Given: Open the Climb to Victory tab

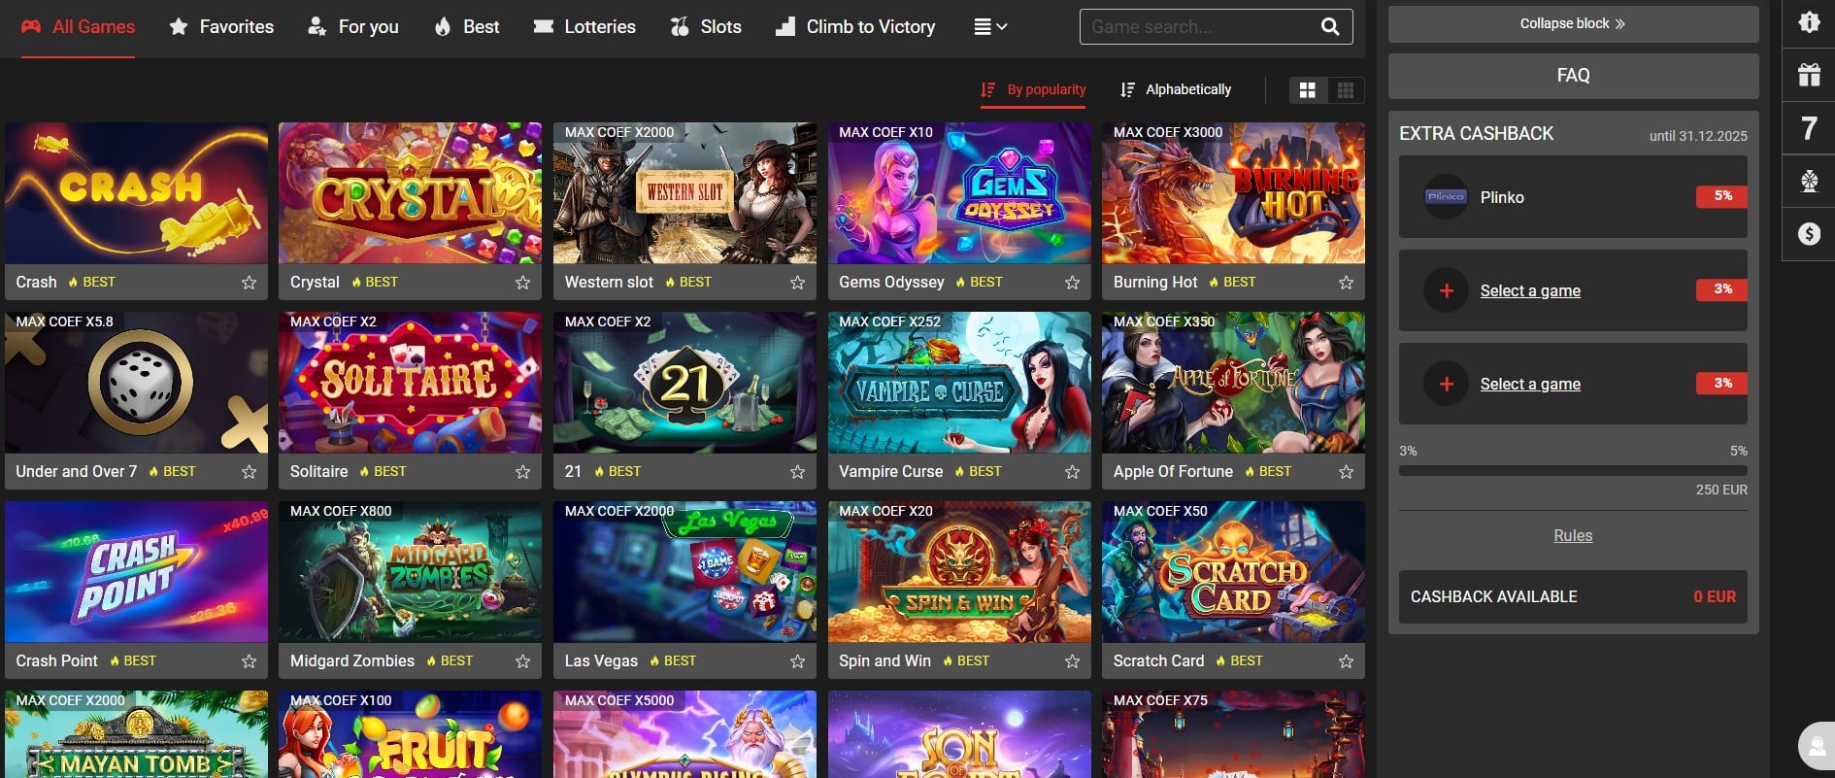Looking at the screenshot, I should click(855, 27).
